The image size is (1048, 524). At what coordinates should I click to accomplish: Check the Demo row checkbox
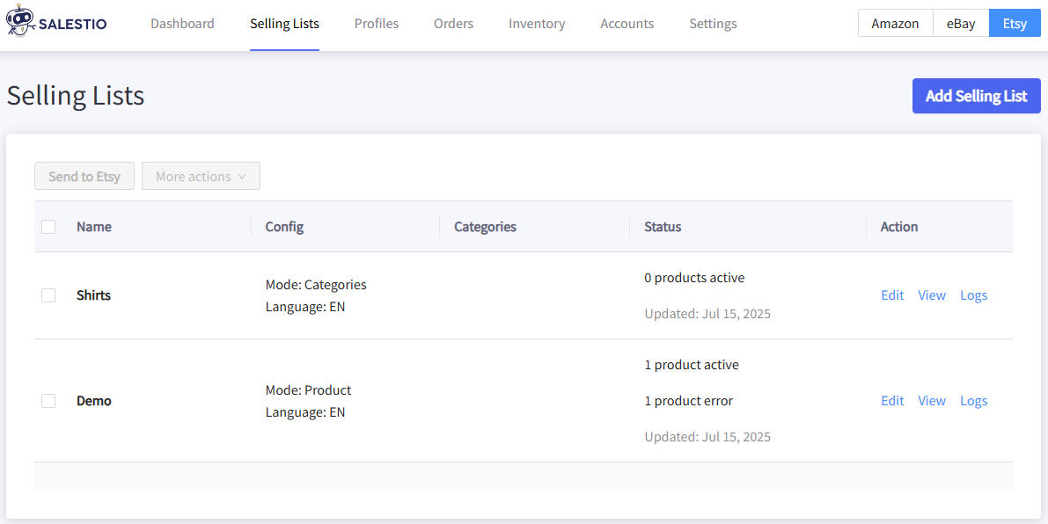pos(48,401)
